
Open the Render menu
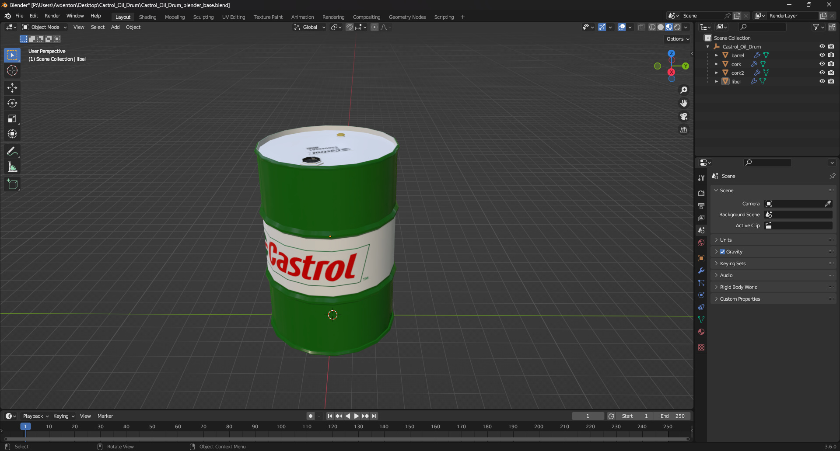[52, 16]
